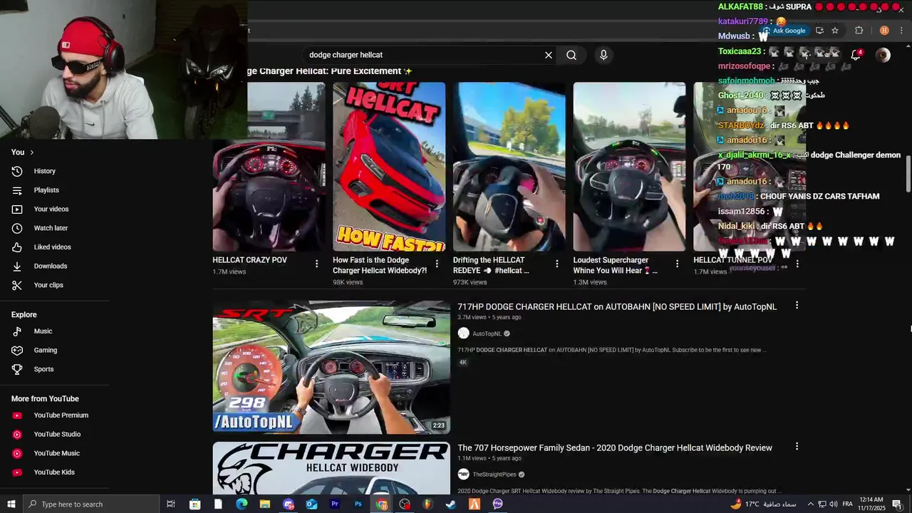Open the red SRT Hellcat How Fast short thumbnail

pos(389,167)
